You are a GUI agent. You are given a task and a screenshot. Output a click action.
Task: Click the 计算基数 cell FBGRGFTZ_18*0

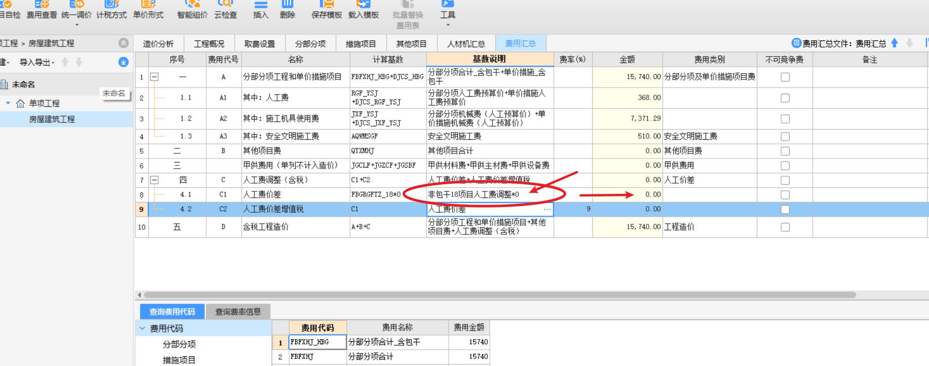[x=388, y=194]
